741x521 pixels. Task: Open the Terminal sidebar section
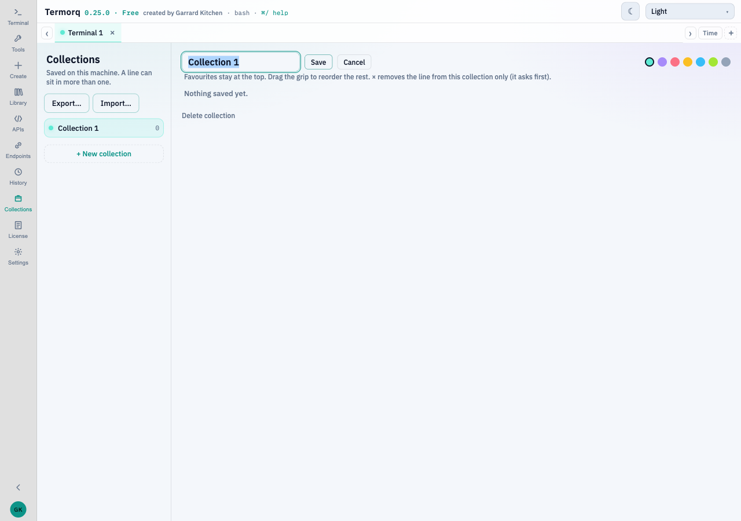pos(18,17)
